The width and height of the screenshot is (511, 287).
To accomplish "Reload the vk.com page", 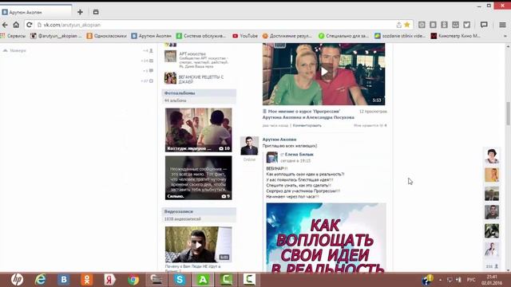I will coord(29,25).
